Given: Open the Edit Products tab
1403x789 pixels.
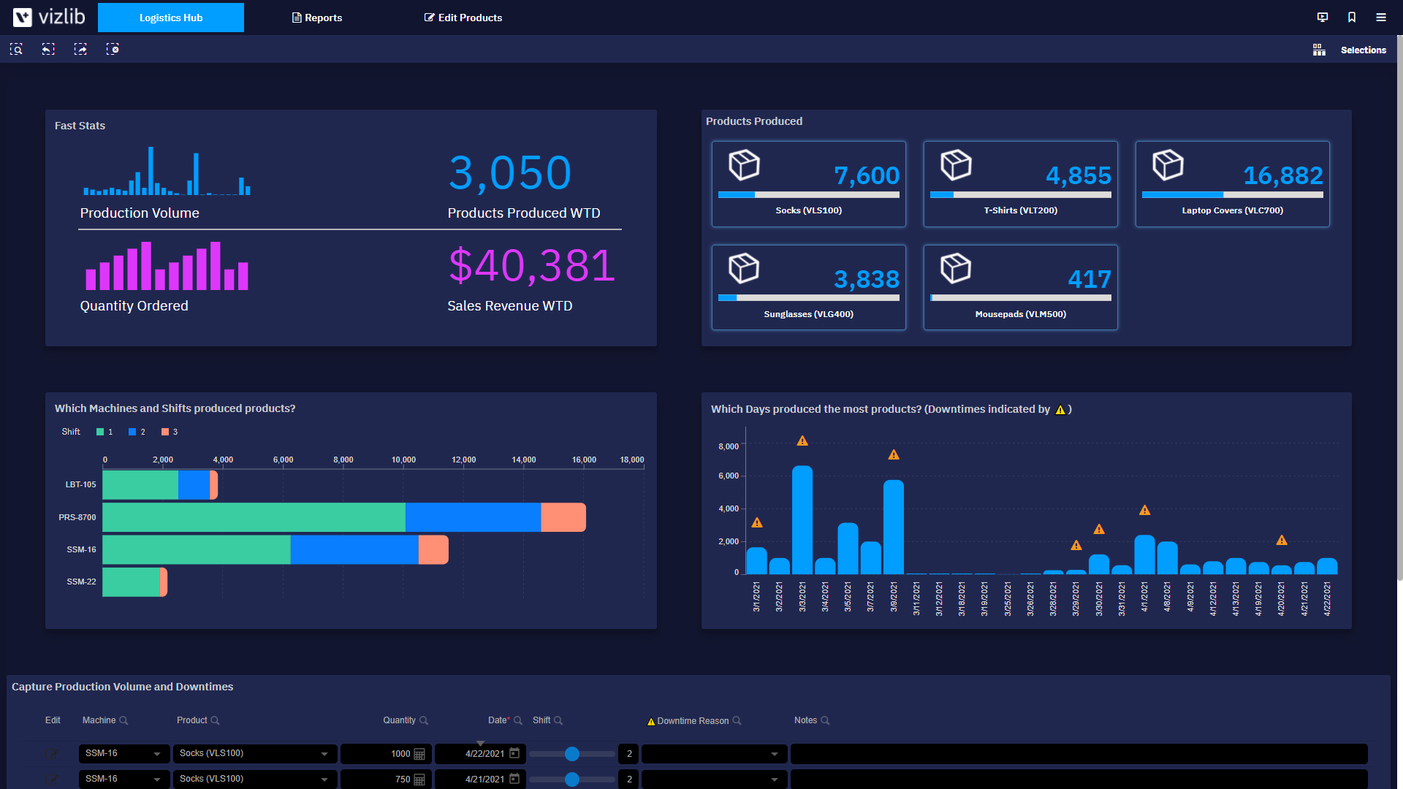Looking at the screenshot, I should click(463, 18).
